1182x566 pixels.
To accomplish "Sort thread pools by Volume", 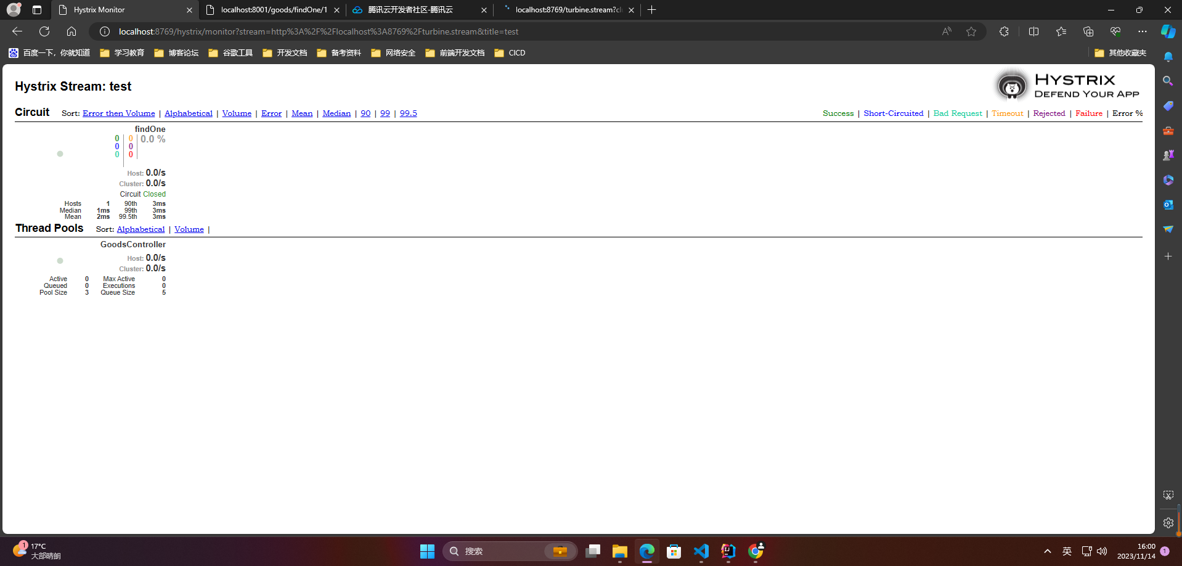I will pos(189,229).
